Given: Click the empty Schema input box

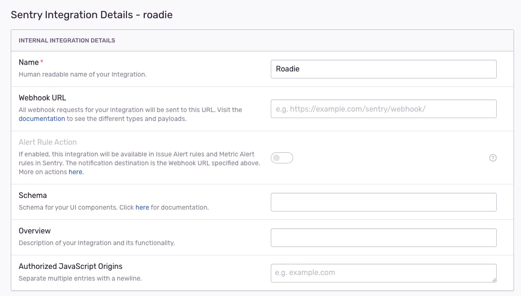Looking at the screenshot, I should [383, 202].
